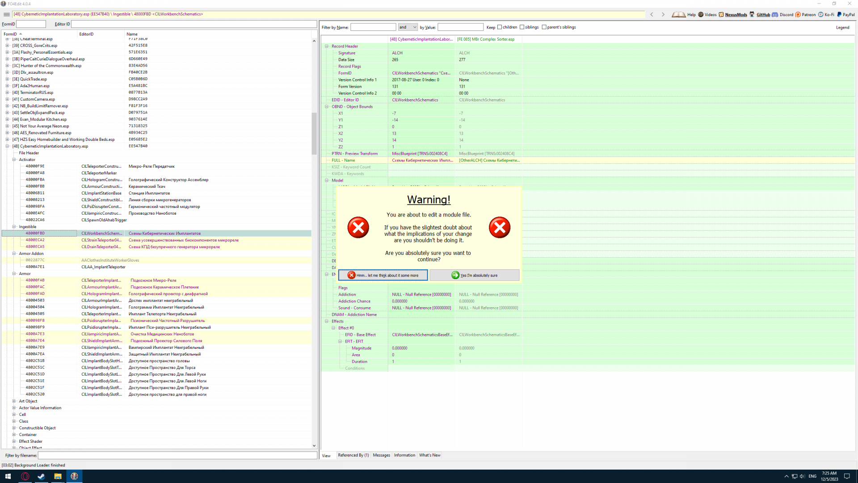Check the parent's siblings checkbox
The height and width of the screenshot is (483, 858).
pyautogui.click(x=544, y=27)
